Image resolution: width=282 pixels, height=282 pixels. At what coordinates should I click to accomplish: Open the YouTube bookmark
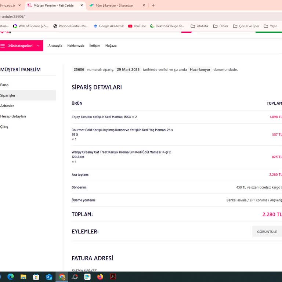pyautogui.click(x=137, y=26)
